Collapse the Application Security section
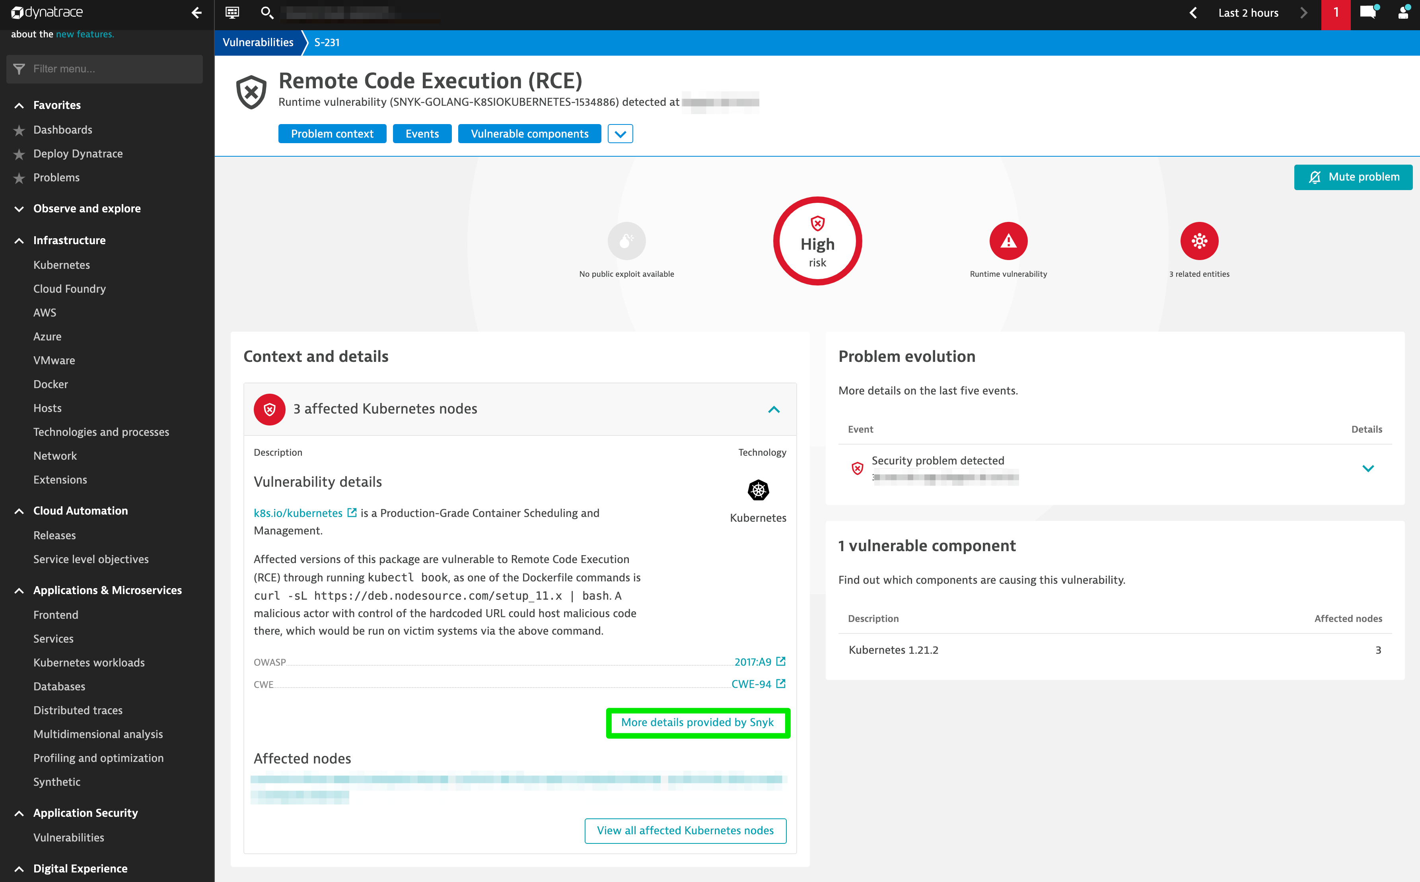 pyautogui.click(x=19, y=813)
